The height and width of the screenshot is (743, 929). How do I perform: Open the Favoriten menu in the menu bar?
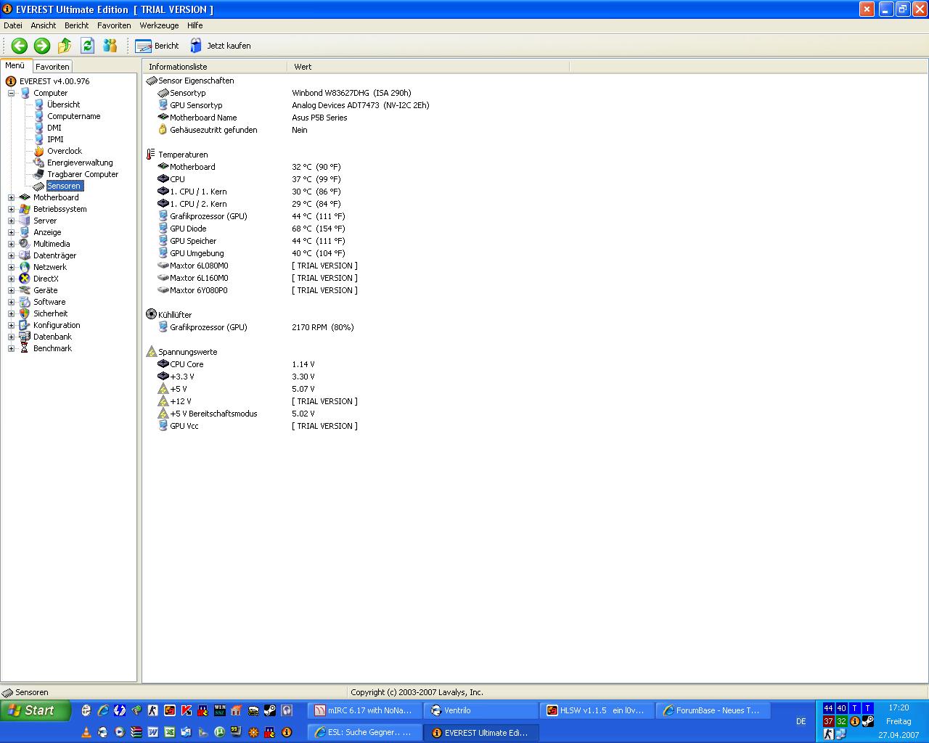pos(115,25)
